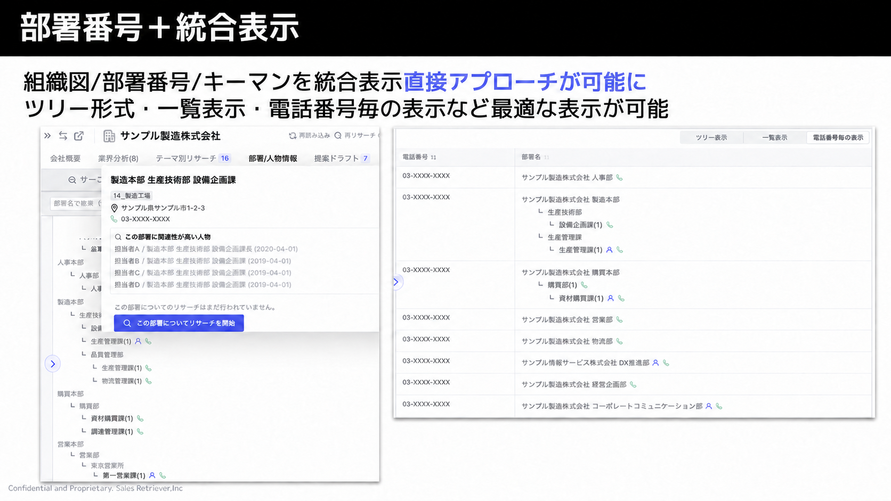Click the phone icon beside 物流部 in right table
Viewport: 891px width, 501px height.
[619, 341]
